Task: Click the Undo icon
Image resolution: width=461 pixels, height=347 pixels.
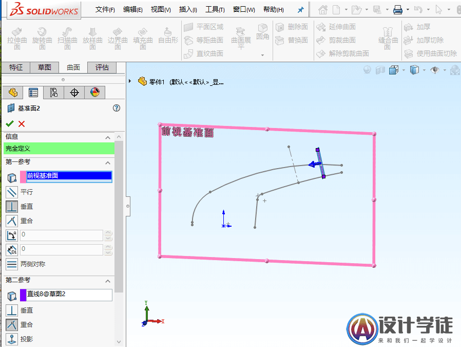Action: coord(418,10)
